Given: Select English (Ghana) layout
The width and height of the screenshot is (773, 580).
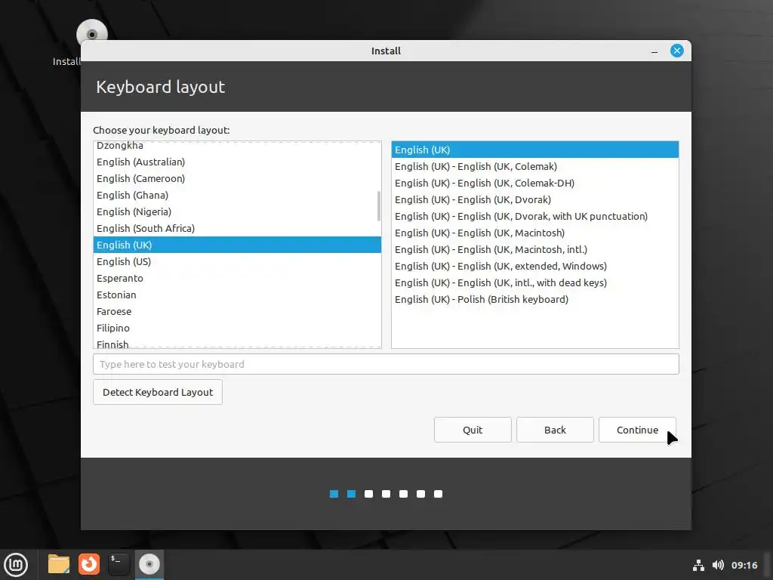Looking at the screenshot, I should point(237,195).
